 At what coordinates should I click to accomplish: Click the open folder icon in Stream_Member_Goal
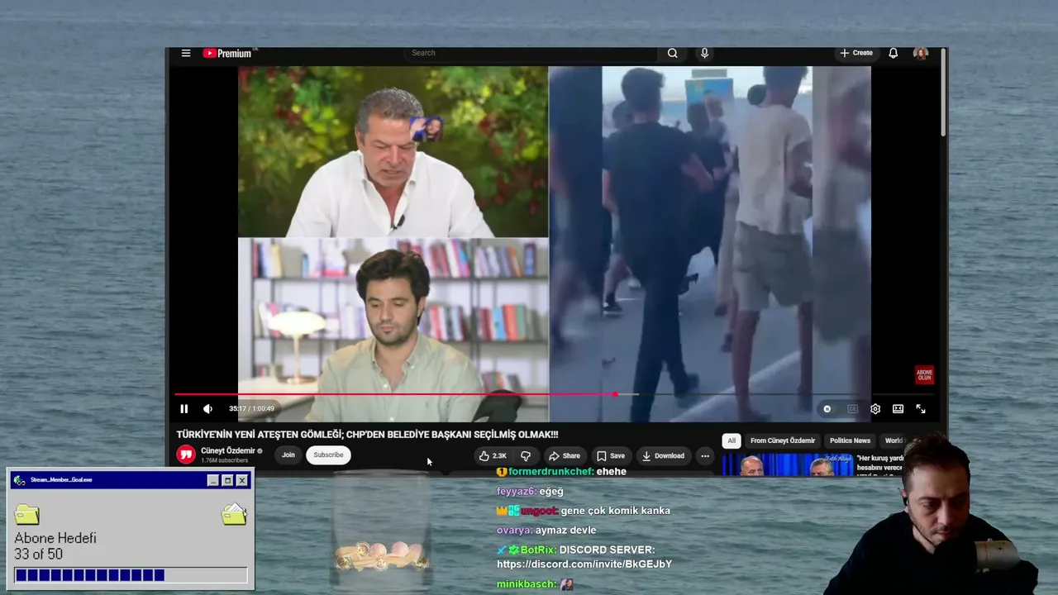[234, 514]
